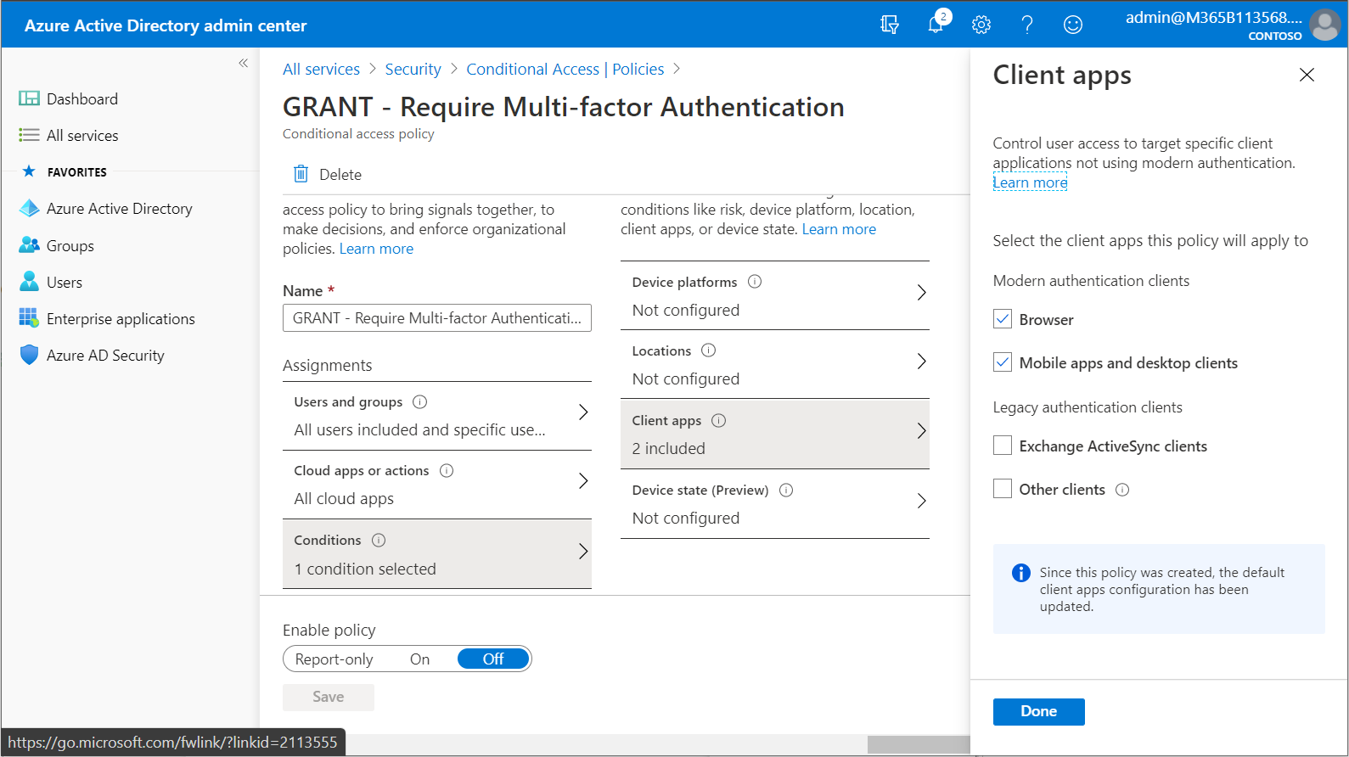
Task: Set Enable policy to Report-only
Action: 334,659
